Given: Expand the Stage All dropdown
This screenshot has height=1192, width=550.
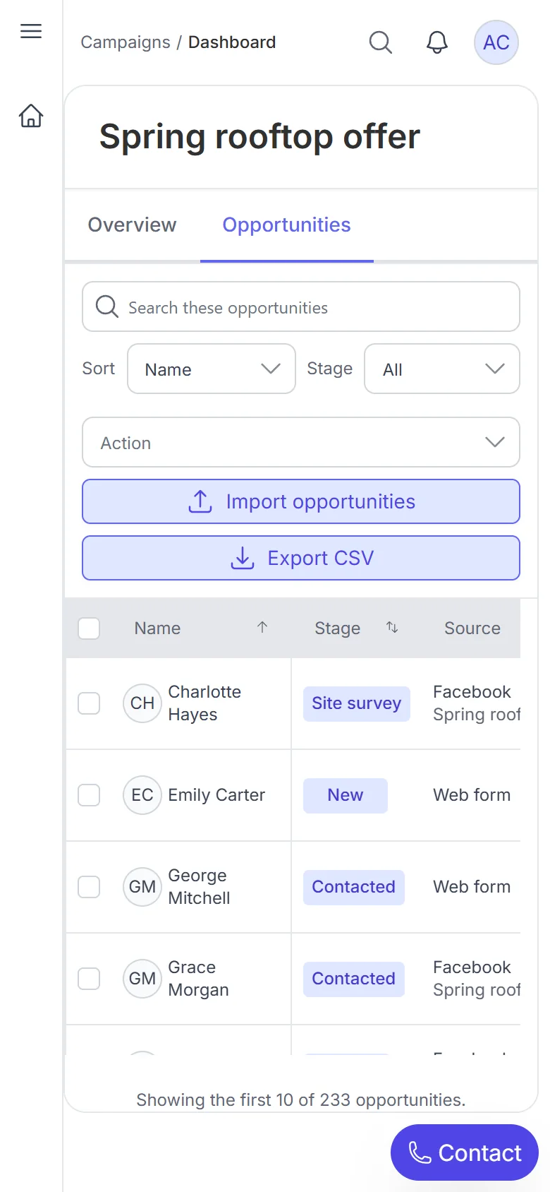Looking at the screenshot, I should point(442,369).
